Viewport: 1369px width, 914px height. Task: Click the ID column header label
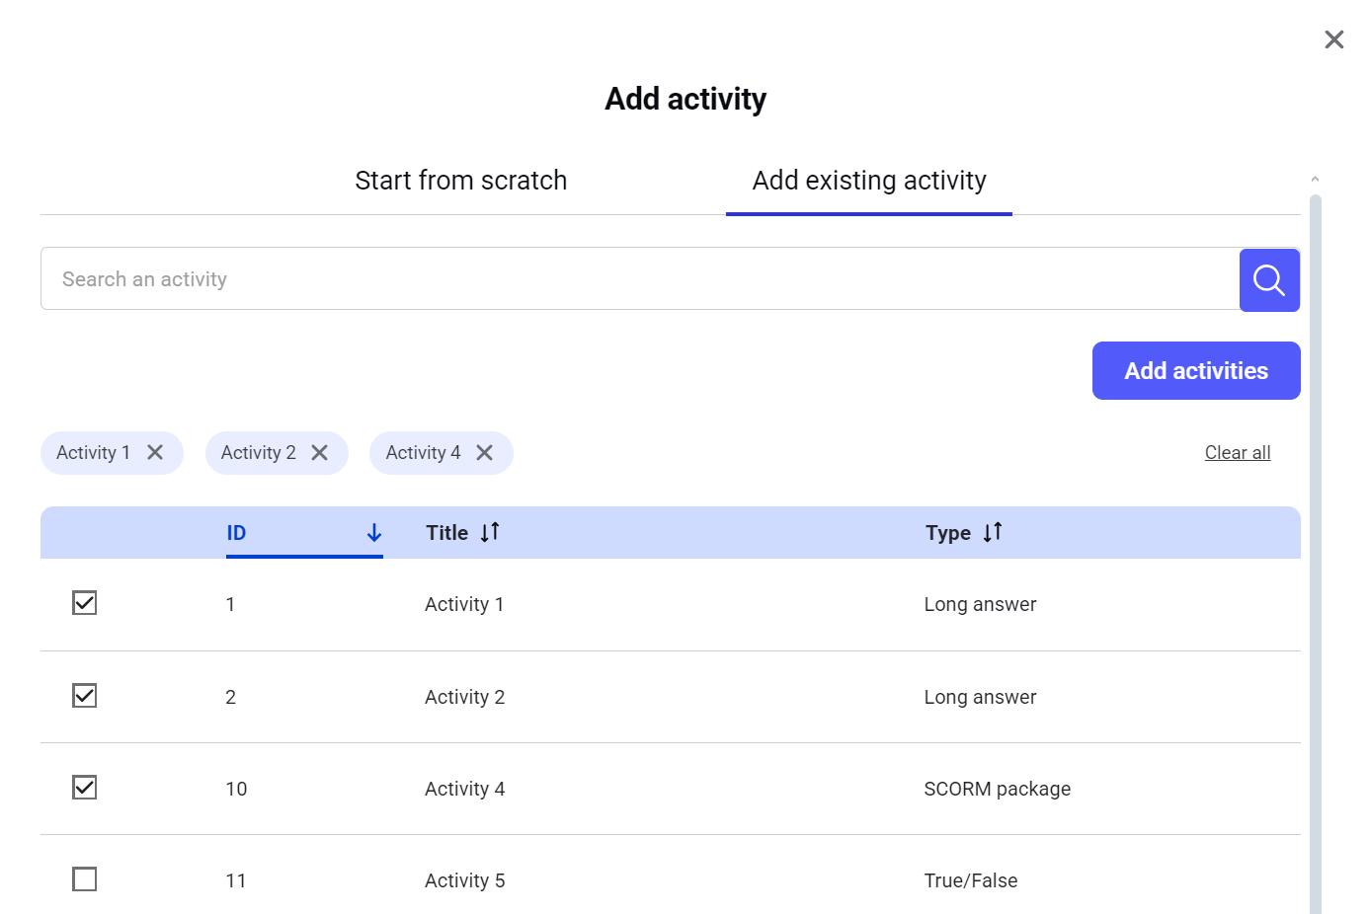[x=236, y=533]
